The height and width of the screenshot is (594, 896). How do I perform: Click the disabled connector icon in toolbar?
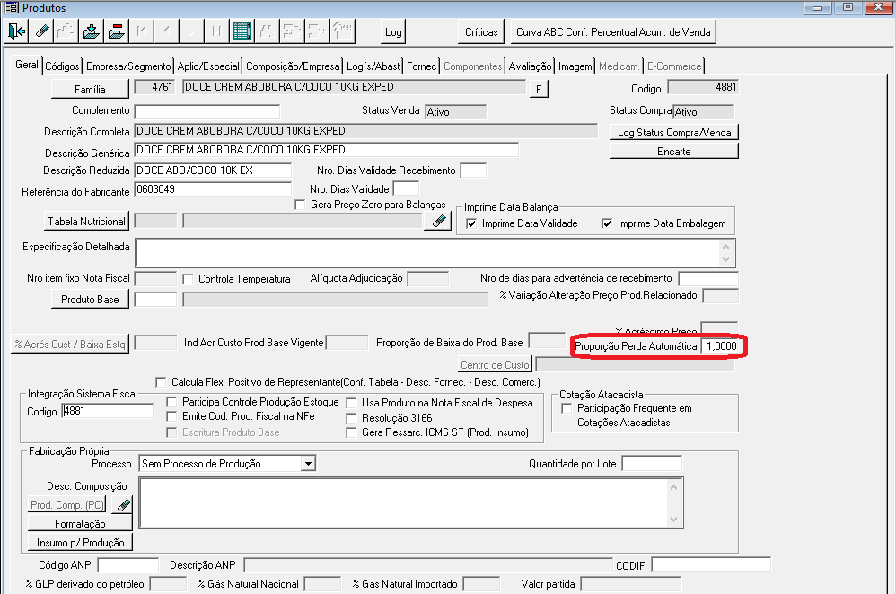pos(317,31)
